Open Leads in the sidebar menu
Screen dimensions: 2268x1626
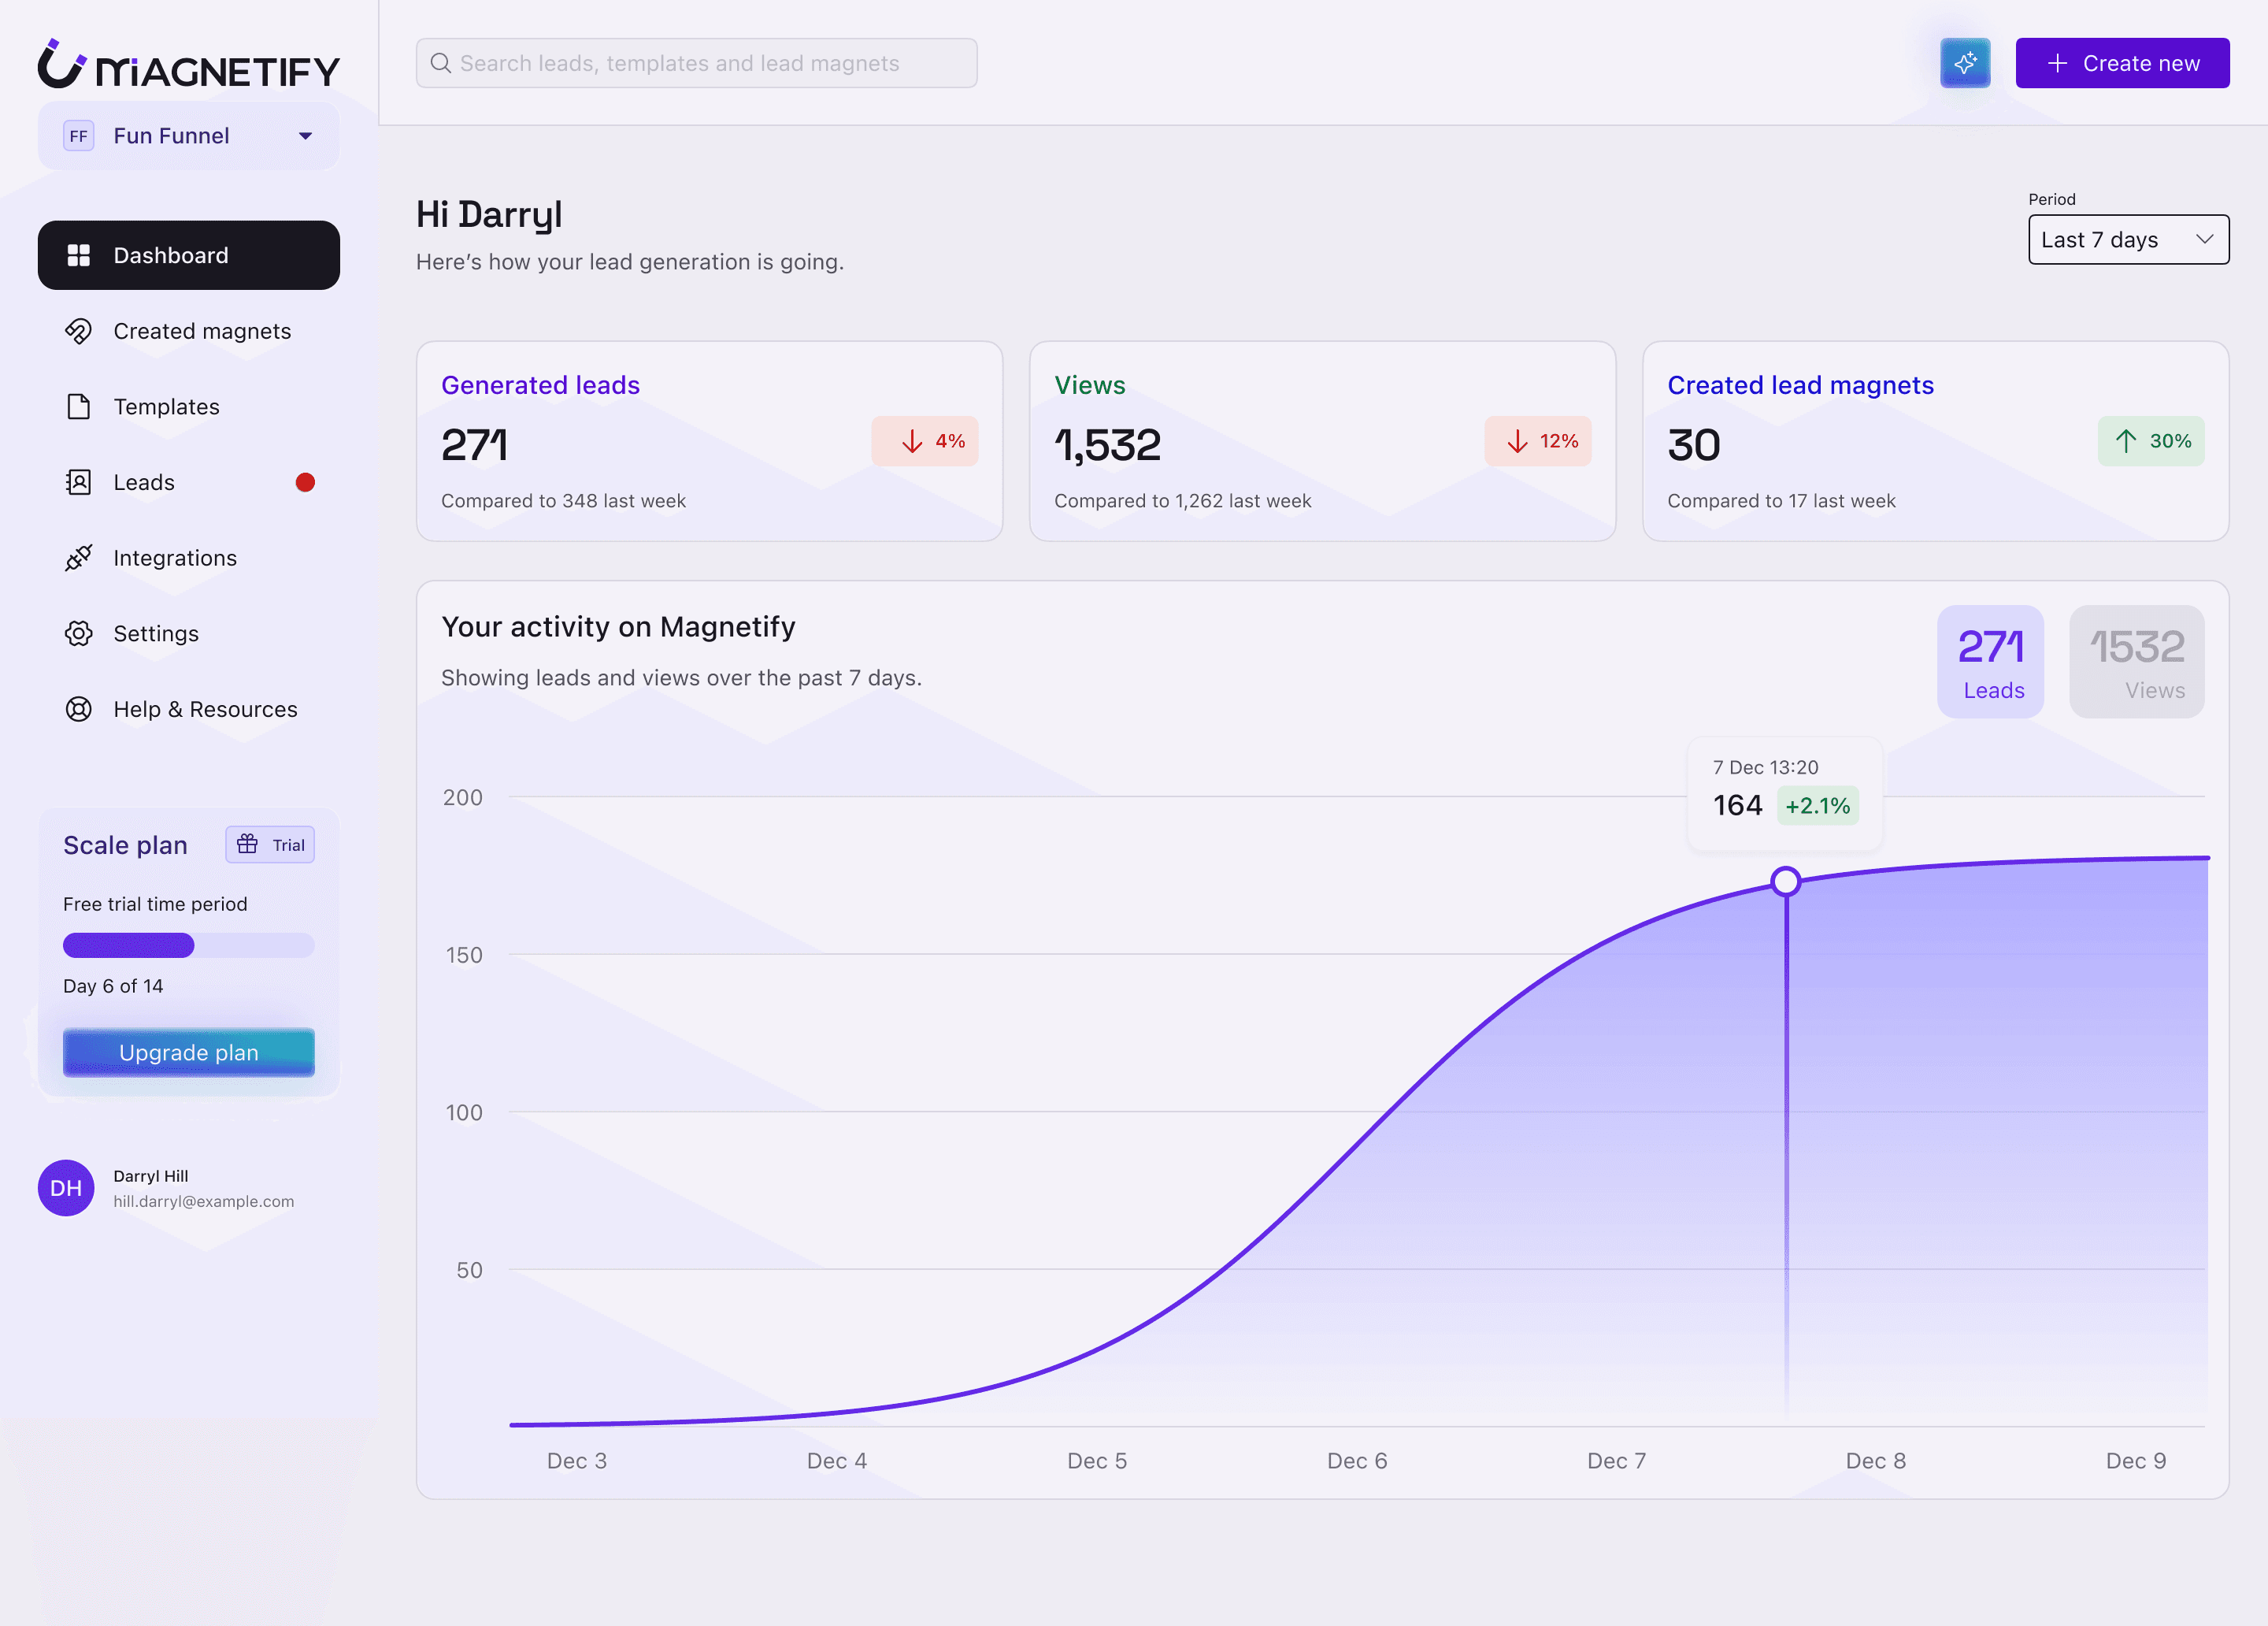click(145, 482)
